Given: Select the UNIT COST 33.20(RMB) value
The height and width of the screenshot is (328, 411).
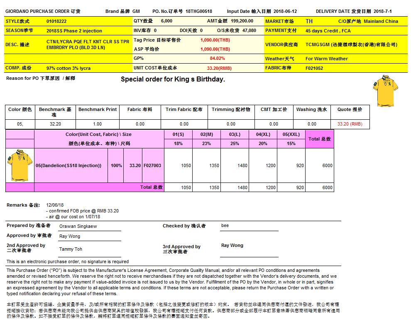Looking at the screenshot, I should point(219,68).
